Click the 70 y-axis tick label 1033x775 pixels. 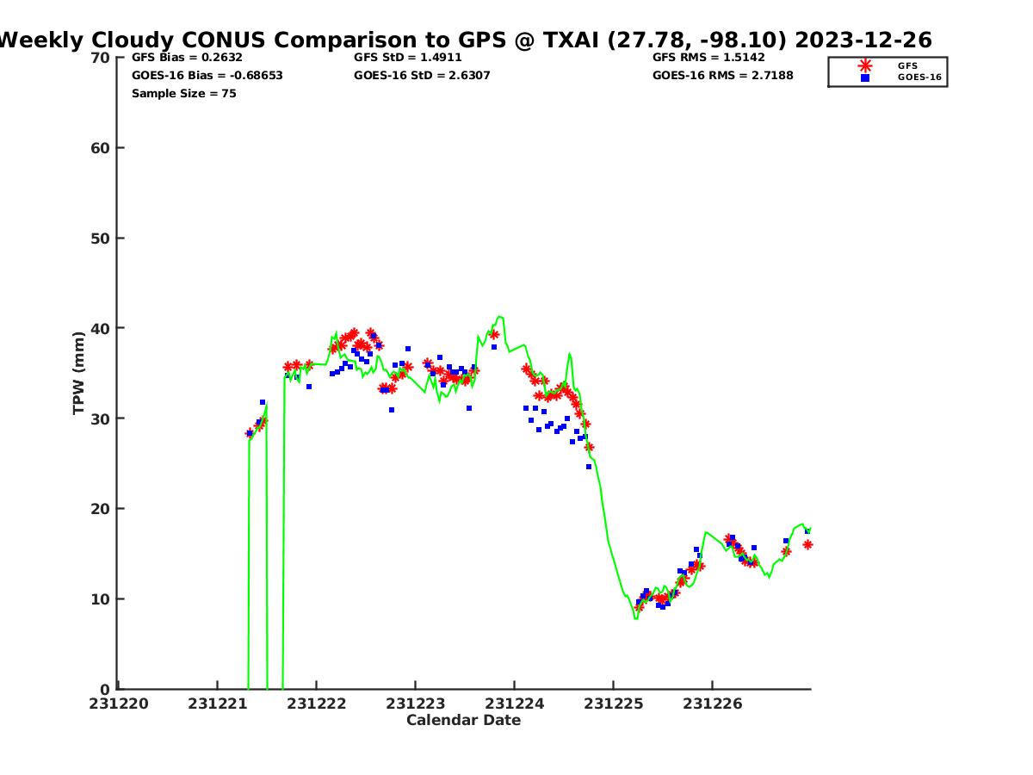point(101,58)
